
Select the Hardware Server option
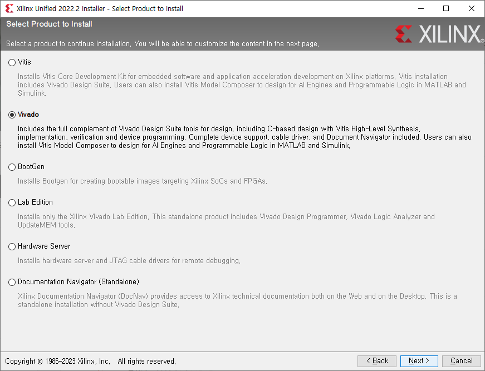click(12, 246)
